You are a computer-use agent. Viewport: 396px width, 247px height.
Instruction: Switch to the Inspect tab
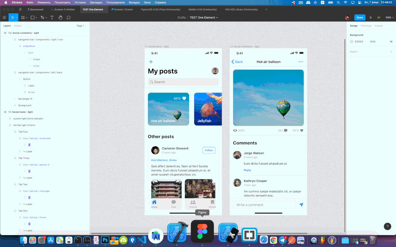pyautogui.click(x=379, y=26)
